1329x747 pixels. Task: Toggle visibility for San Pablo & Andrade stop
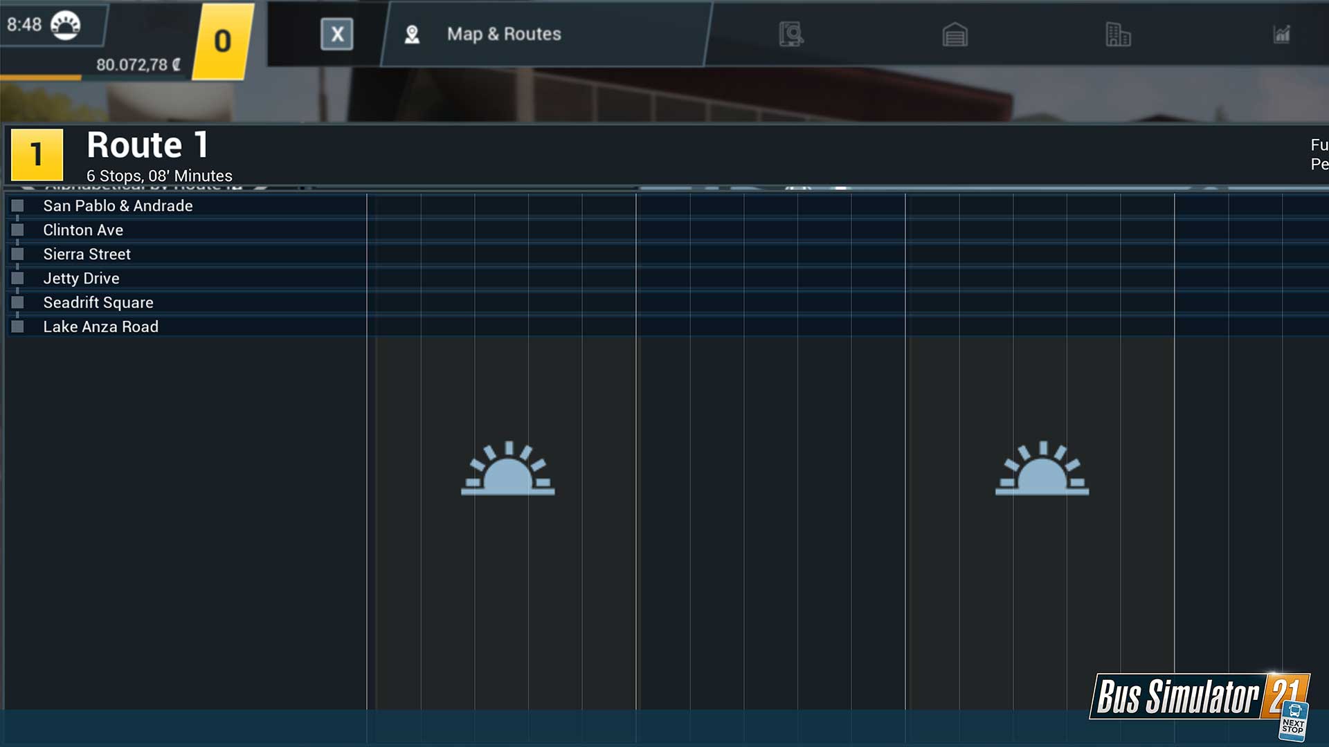(x=18, y=205)
